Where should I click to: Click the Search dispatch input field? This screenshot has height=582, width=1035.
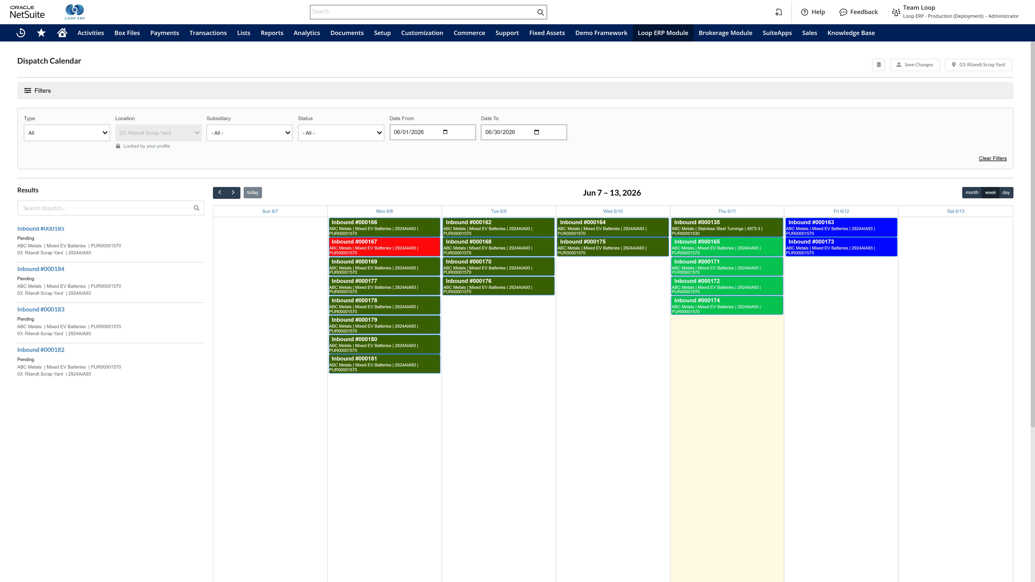pos(111,208)
